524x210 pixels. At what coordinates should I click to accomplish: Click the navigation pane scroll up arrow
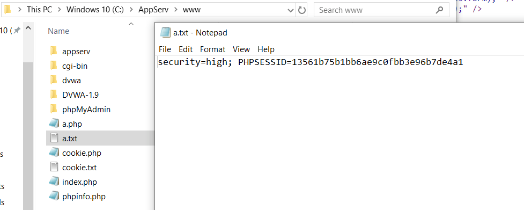[x=28, y=28]
